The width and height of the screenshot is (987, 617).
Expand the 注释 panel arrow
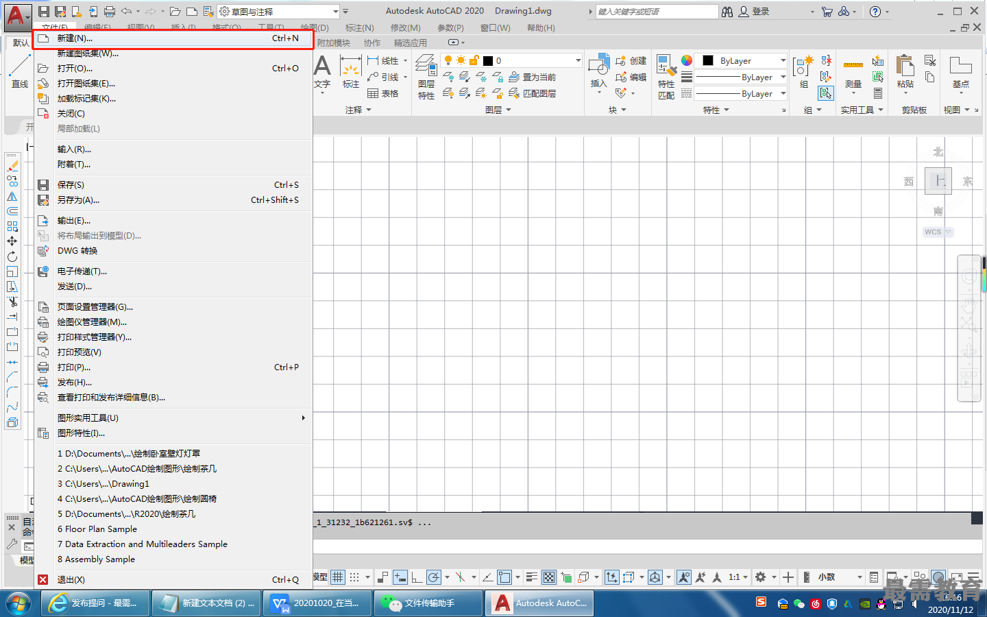click(x=369, y=110)
